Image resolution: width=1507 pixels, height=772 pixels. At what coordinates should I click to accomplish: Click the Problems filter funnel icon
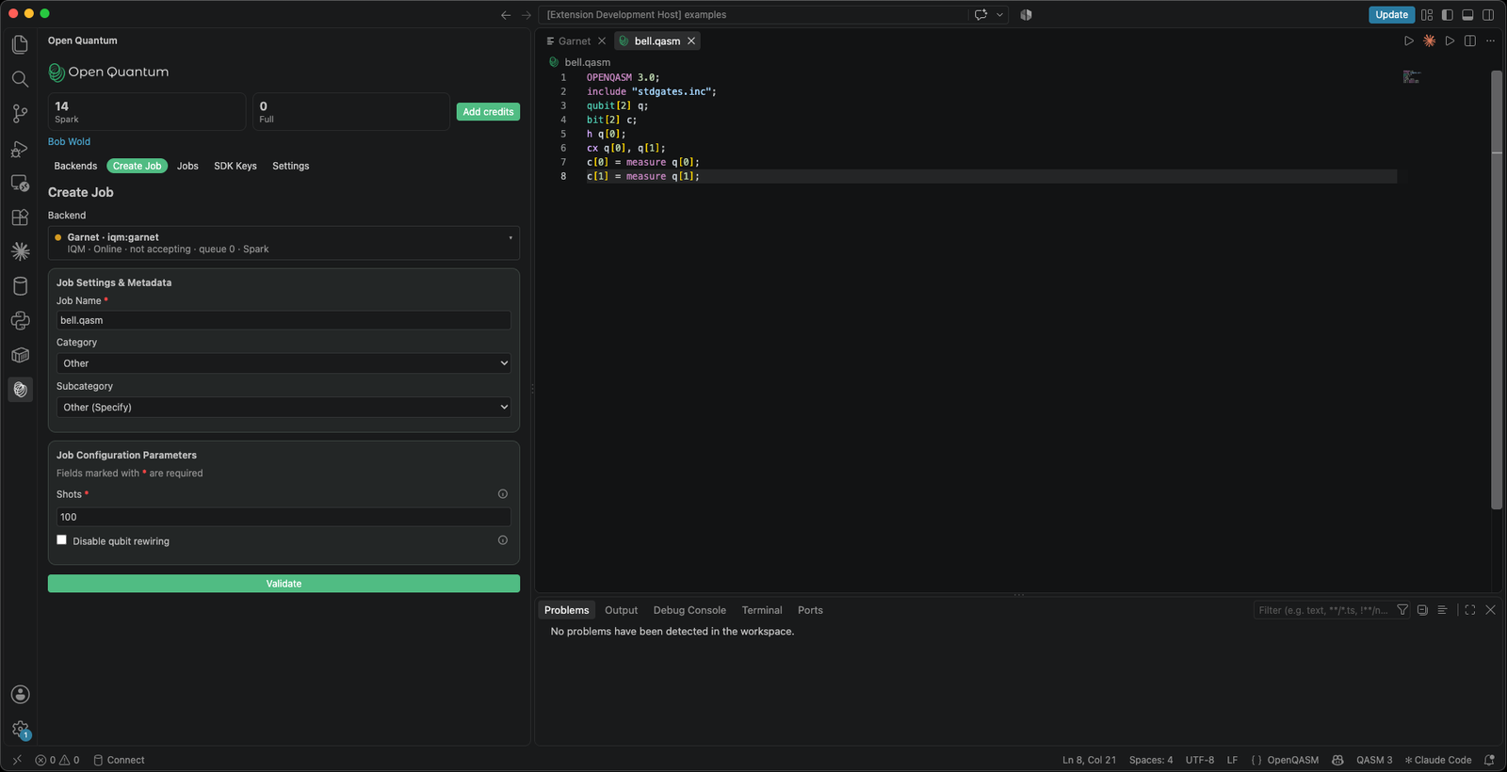pos(1402,610)
